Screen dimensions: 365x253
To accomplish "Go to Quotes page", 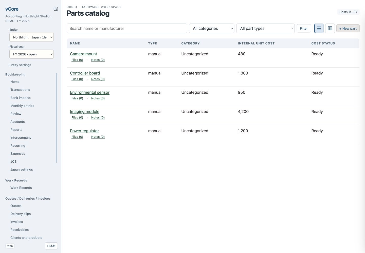I will pos(16,206).
